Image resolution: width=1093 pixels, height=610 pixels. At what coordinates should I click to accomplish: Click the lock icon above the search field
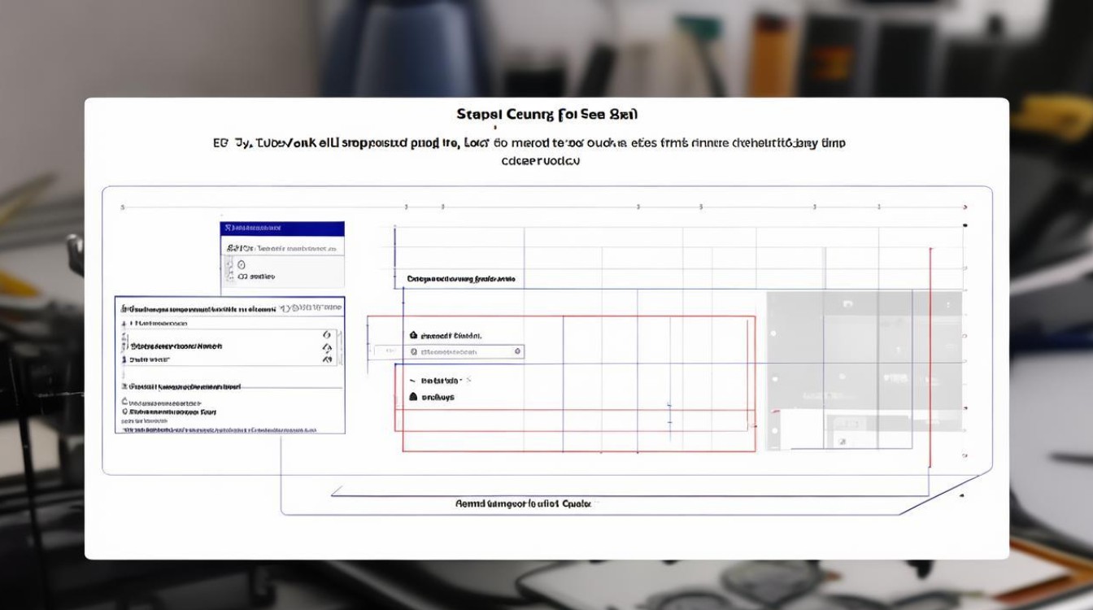[x=413, y=335]
